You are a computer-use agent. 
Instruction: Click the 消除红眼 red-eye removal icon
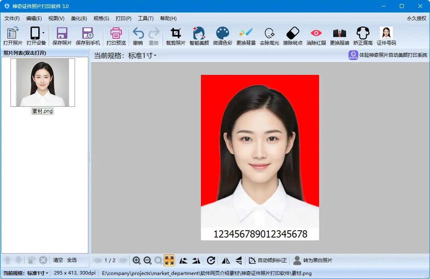tap(316, 36)
